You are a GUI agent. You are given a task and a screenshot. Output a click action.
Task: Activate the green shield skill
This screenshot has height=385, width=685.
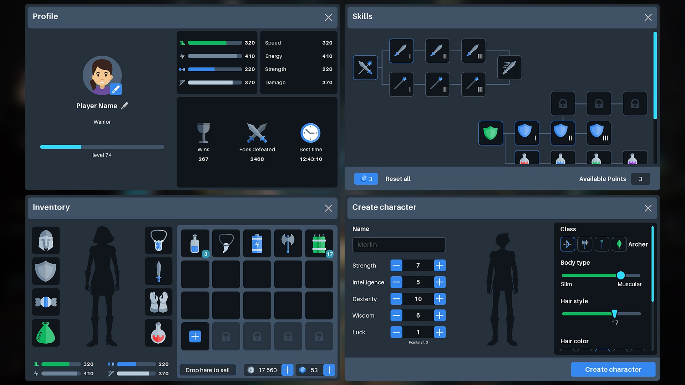pos(491,133)
